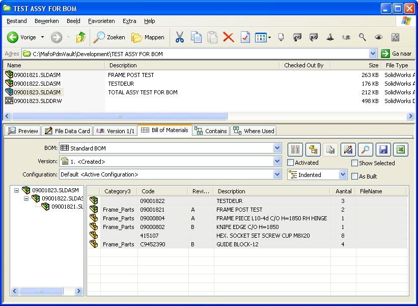
Task: Click the eye preview toolbar icon
Action: [378, 37]
